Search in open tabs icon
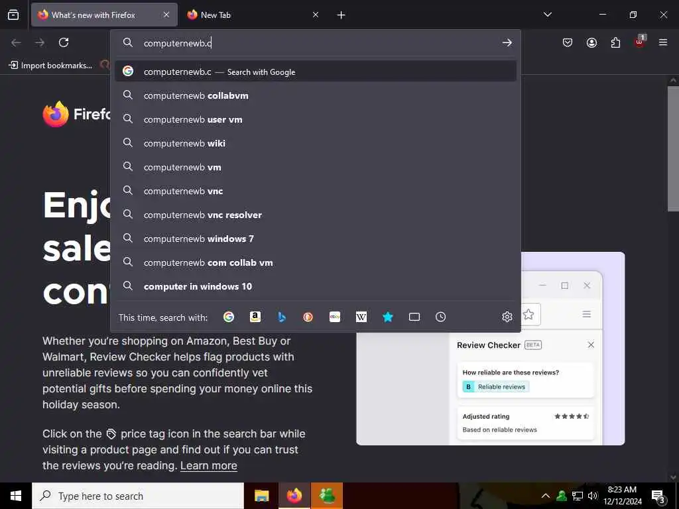679x509 pixels. point(414,317)
